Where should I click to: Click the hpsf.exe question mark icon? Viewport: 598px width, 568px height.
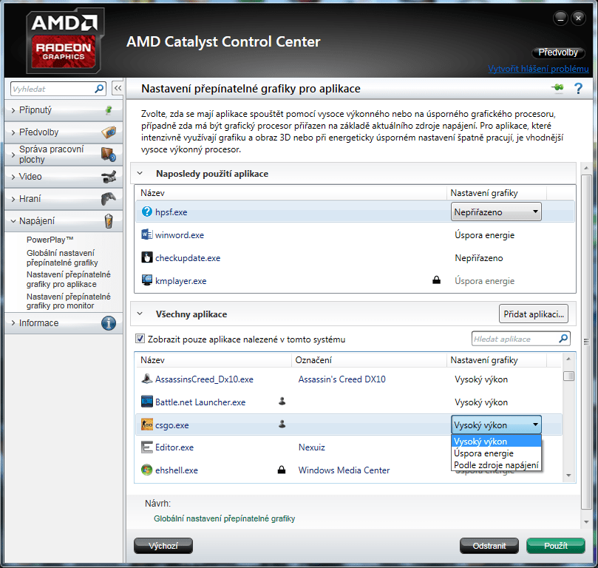[147, 212]
